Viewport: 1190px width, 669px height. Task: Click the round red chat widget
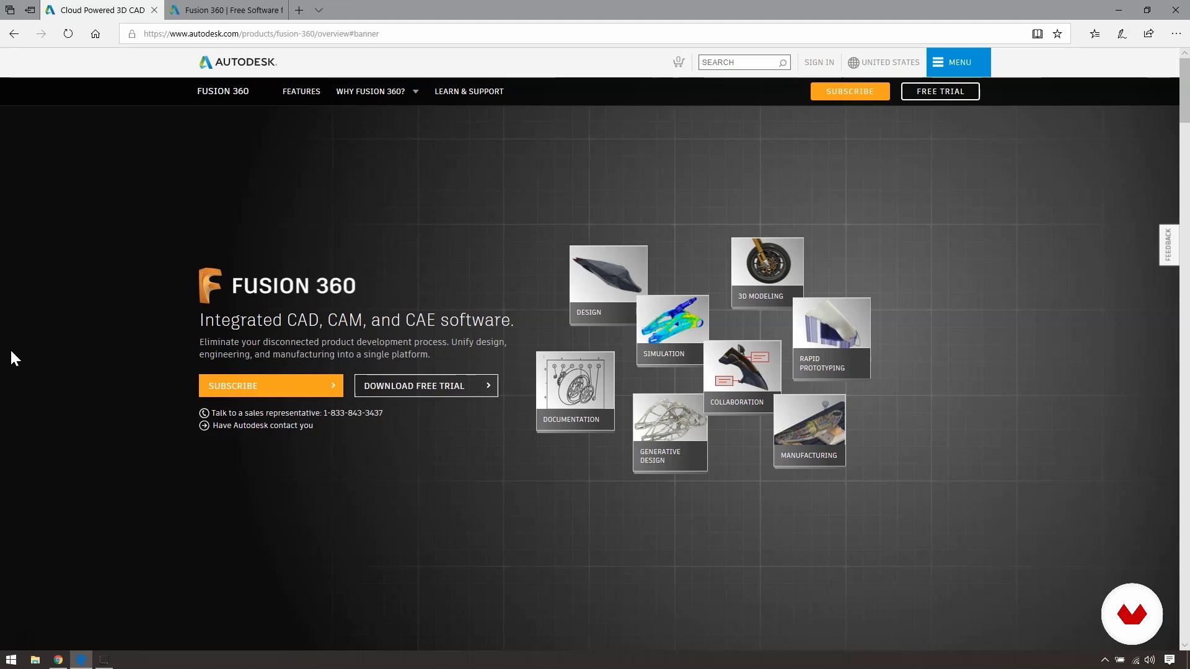(x=1132, y=614)
